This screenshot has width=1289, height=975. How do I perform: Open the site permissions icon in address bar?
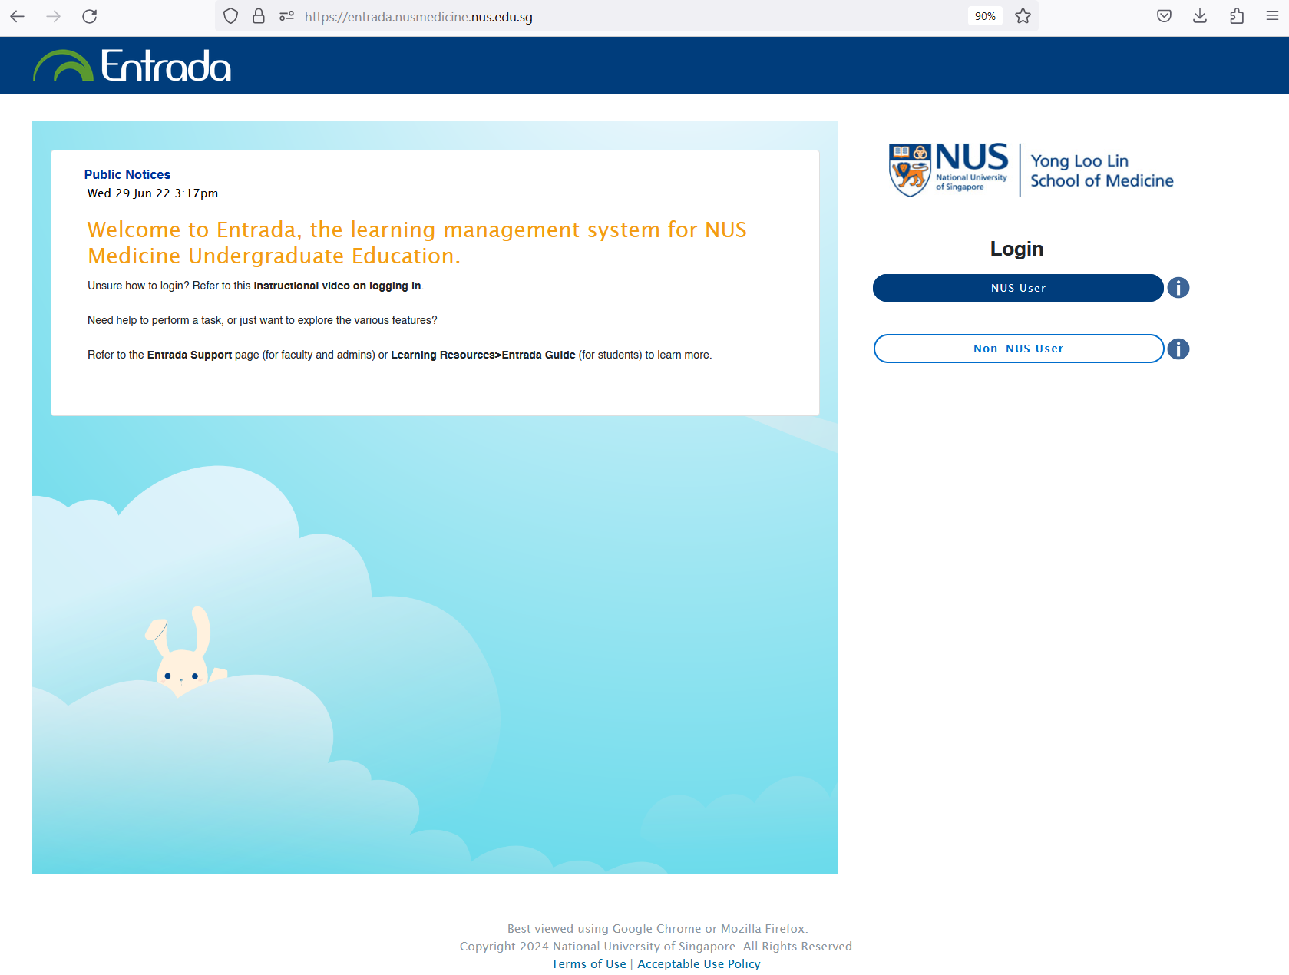coord(286,16)
